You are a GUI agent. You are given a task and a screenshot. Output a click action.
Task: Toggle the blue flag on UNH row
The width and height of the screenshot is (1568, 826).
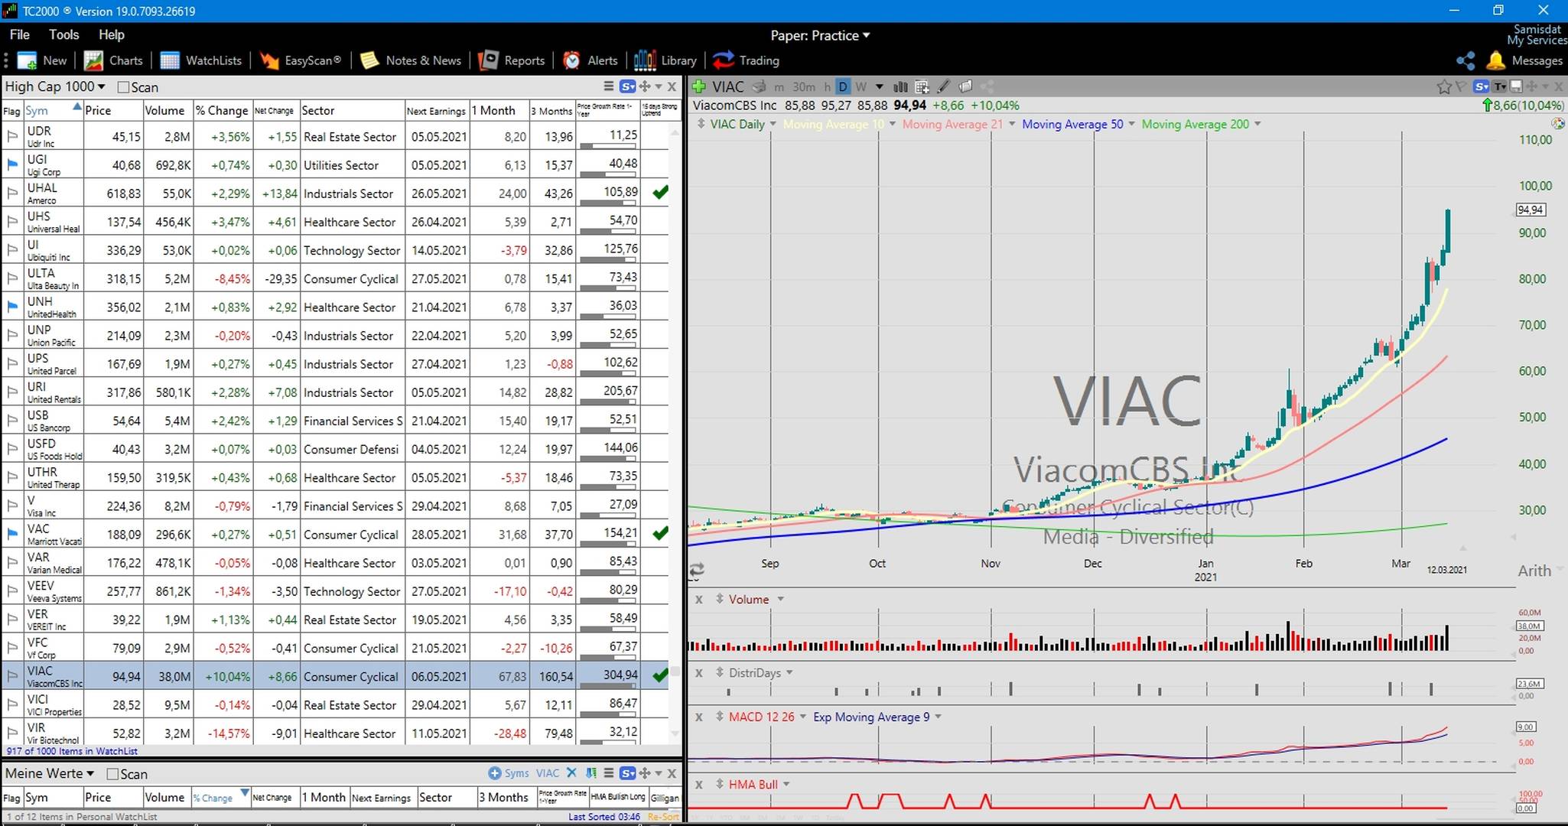click(x=12, y=307)
